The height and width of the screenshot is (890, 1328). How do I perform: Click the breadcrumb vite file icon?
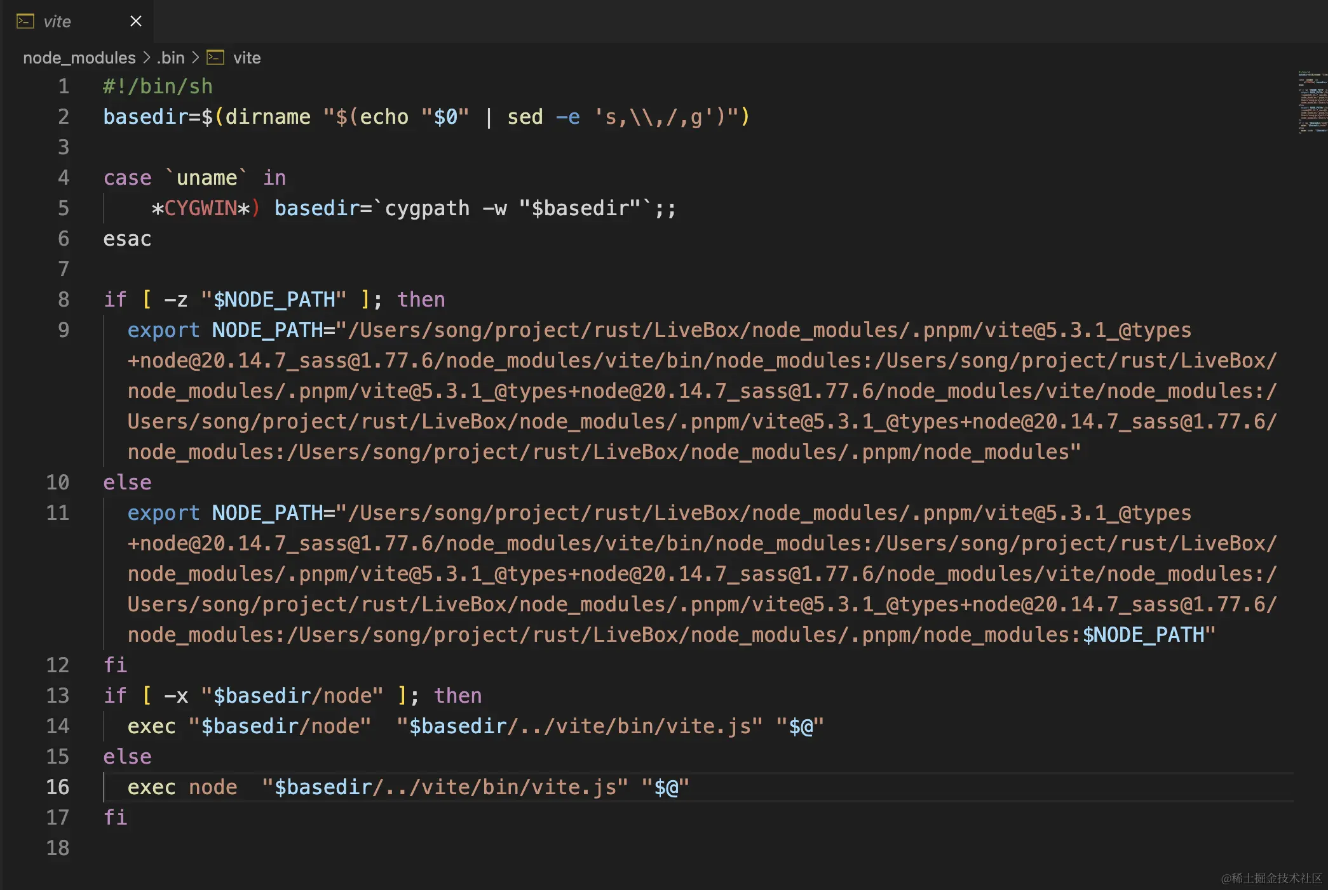coord(215,58)
